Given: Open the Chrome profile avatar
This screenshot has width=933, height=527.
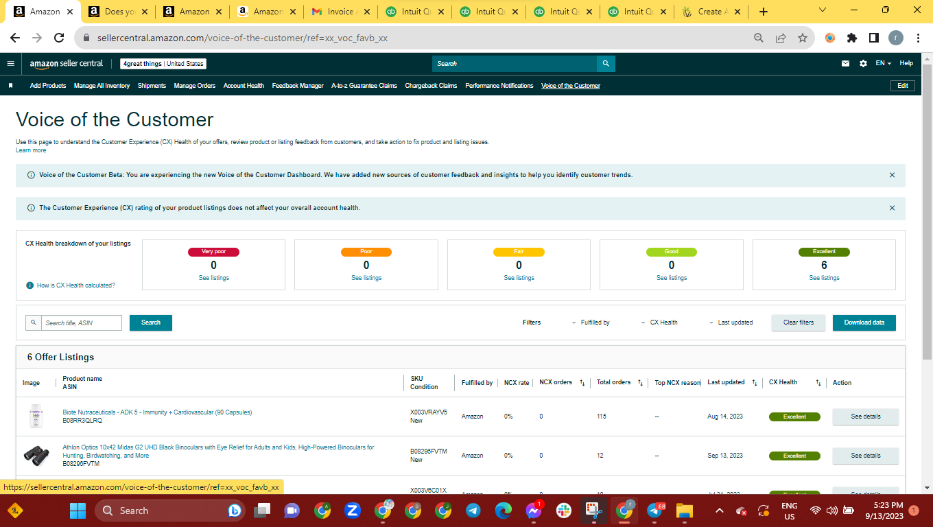Looking at the screenshot, I should 896,38.
